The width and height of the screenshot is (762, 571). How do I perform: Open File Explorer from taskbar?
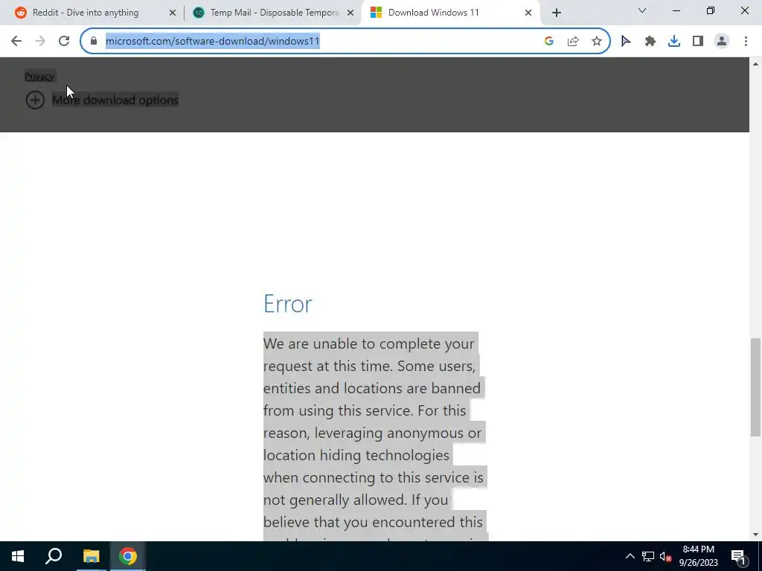point(91,556)
